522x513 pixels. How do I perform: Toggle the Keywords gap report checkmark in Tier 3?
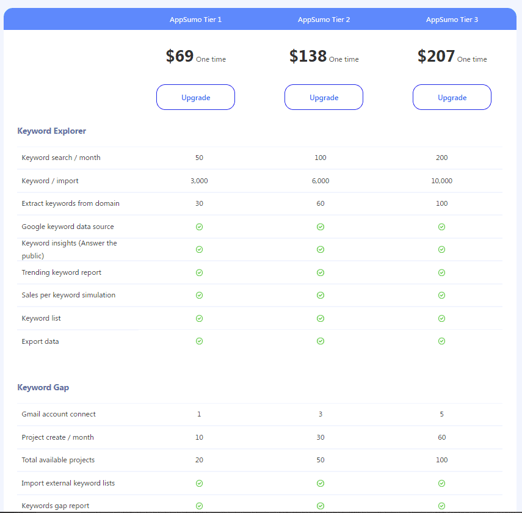click(441, 506)
